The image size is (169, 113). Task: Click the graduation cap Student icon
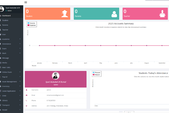point(65,14)
